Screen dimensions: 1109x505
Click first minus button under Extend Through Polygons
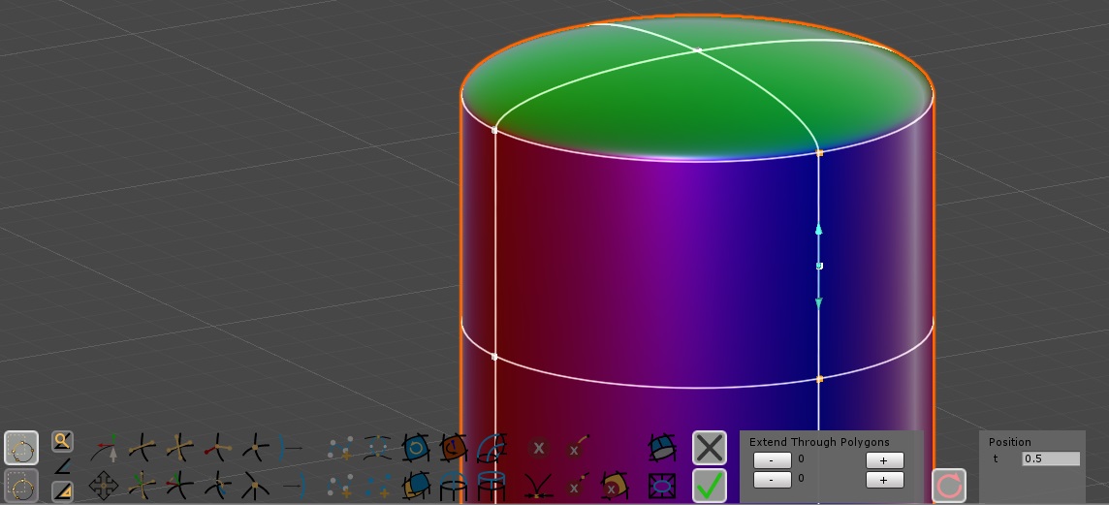click(x=773, y=459)
